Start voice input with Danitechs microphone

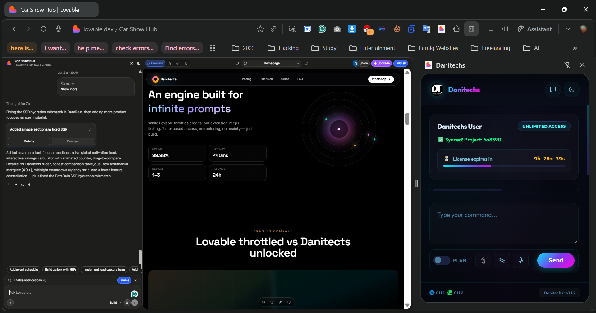coord(521,261)
